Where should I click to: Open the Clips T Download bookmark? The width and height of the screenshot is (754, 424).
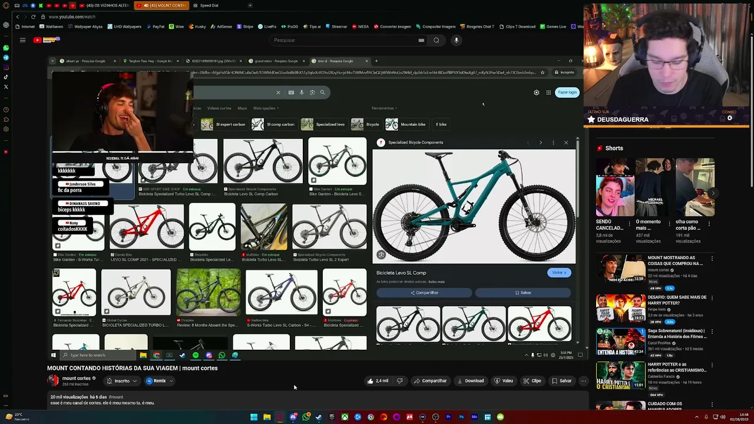pyautogui.click(x=517, y=26)
